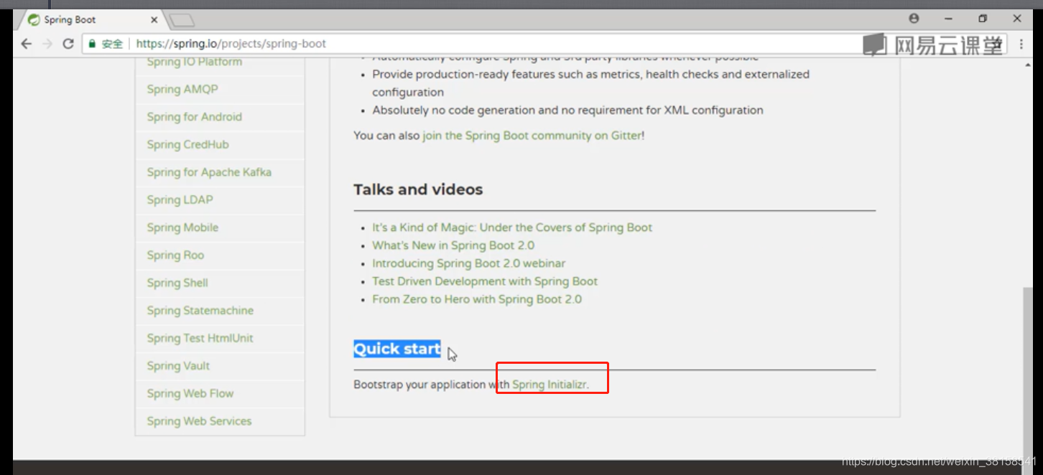Click the Absolutely no code generation bullet text
The width and height of the screenshot is (1043, 475).
click(x=567, y=110)
